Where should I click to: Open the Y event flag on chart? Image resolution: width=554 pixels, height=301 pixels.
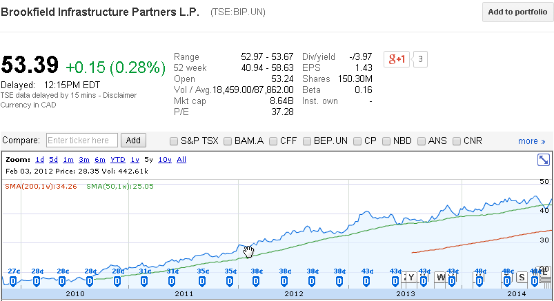click(411, 277)
